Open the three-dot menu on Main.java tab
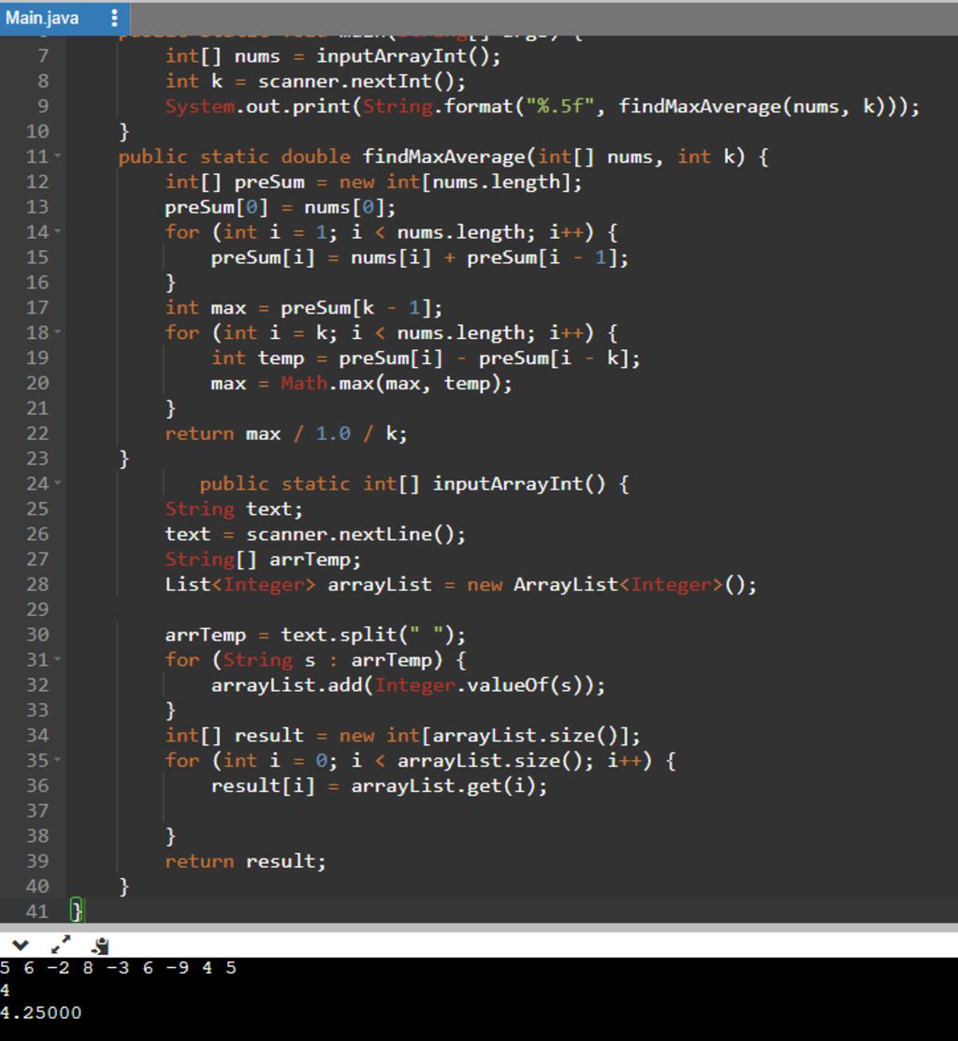The image size is (958, 1041). [x=114, y=18]
